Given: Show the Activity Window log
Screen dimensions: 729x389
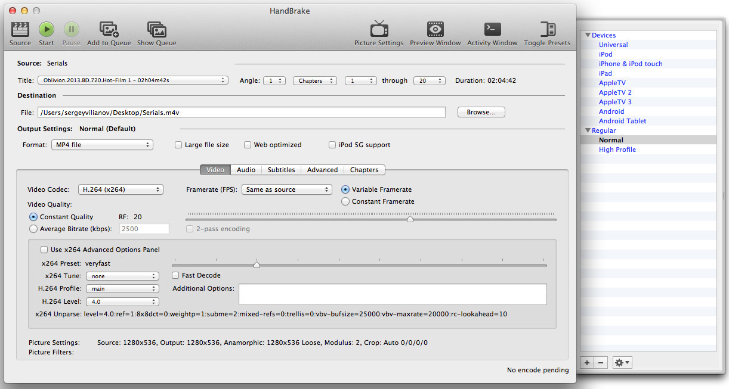Looking at the screenshot, I should tap(492, 30).
